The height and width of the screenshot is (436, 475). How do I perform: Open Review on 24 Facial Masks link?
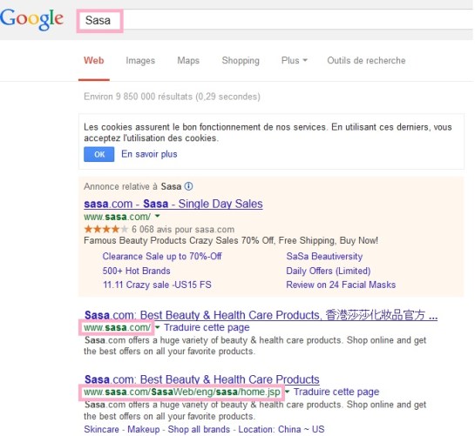coord(341,285)
